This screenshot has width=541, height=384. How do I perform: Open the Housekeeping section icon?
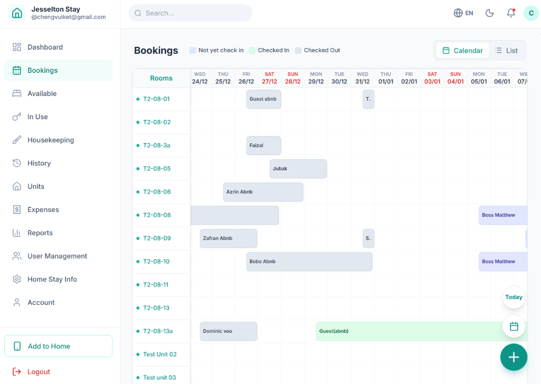pos(16,140)
